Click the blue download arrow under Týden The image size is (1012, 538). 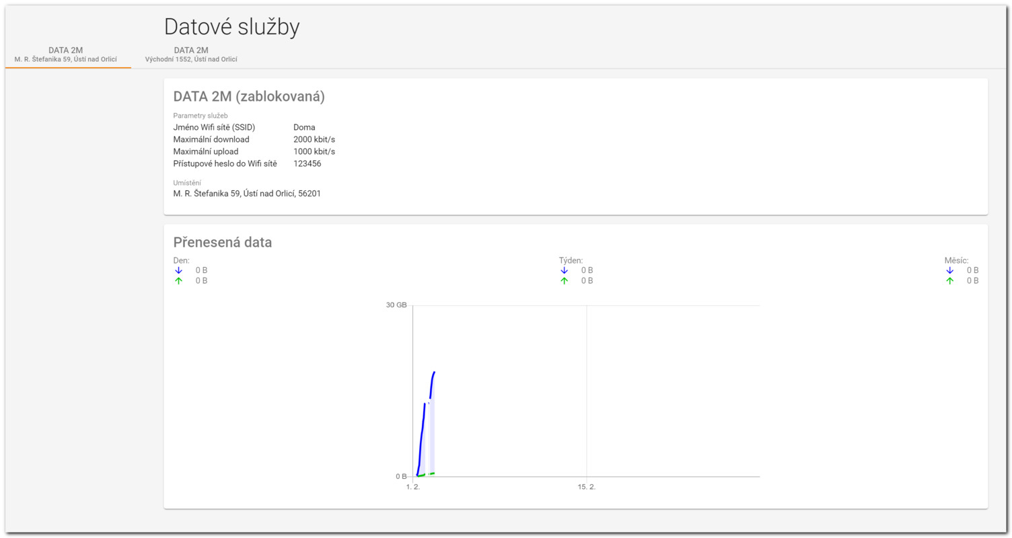pos(564,270)
